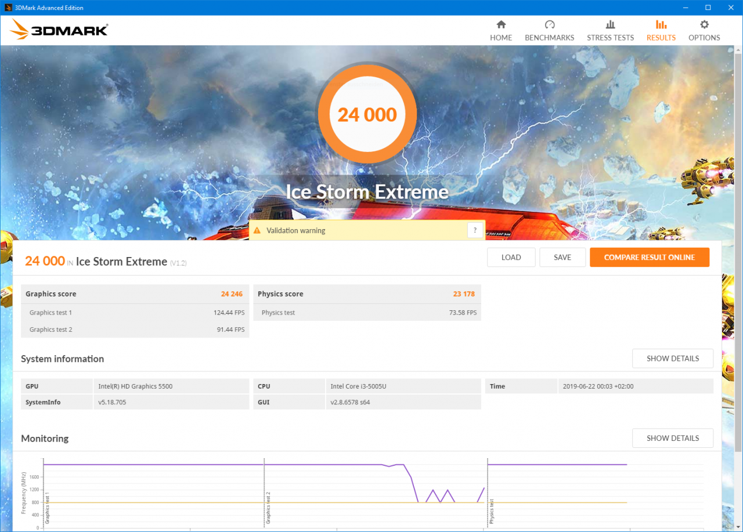Click the Benchmarks gauge icon

pos(550,24)
